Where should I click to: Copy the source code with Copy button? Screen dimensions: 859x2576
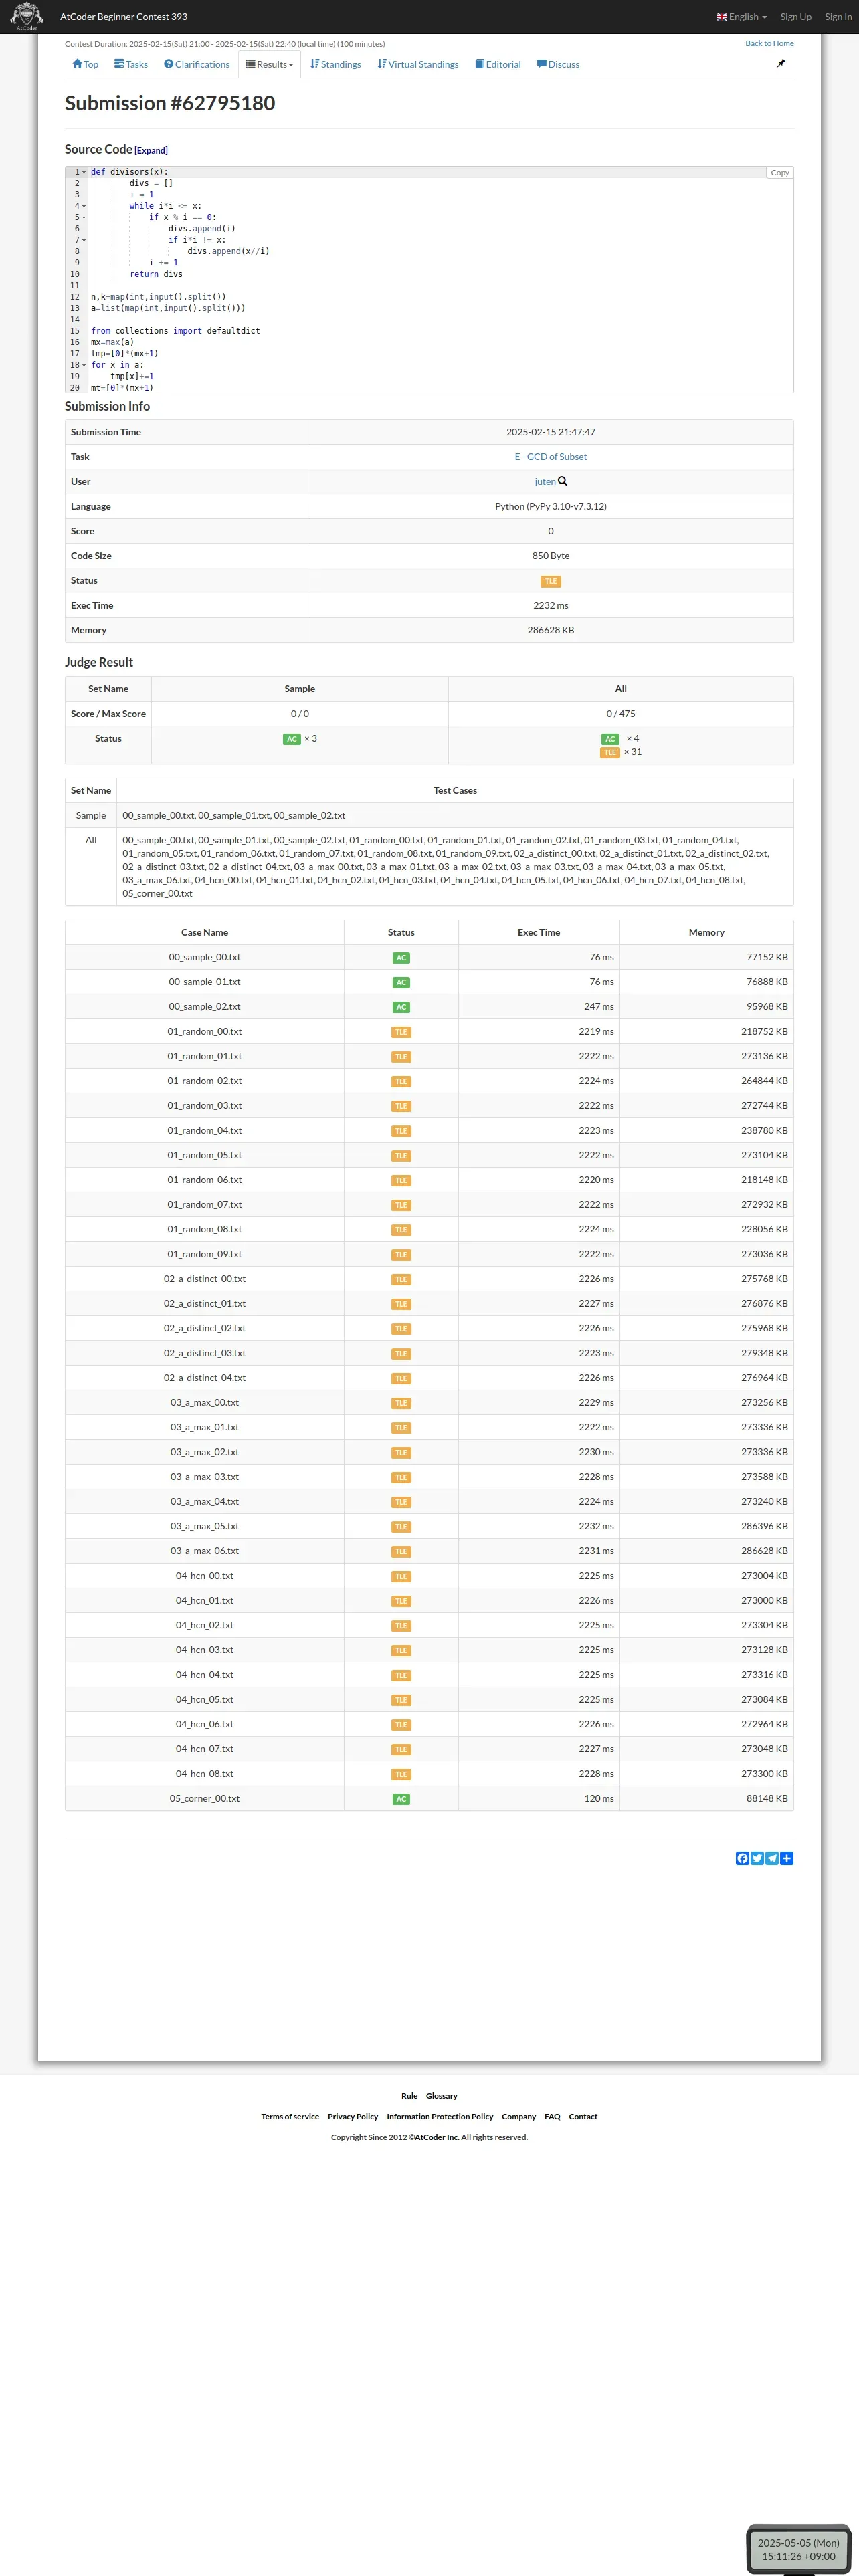pyautogui.click(x=780, y=173)
